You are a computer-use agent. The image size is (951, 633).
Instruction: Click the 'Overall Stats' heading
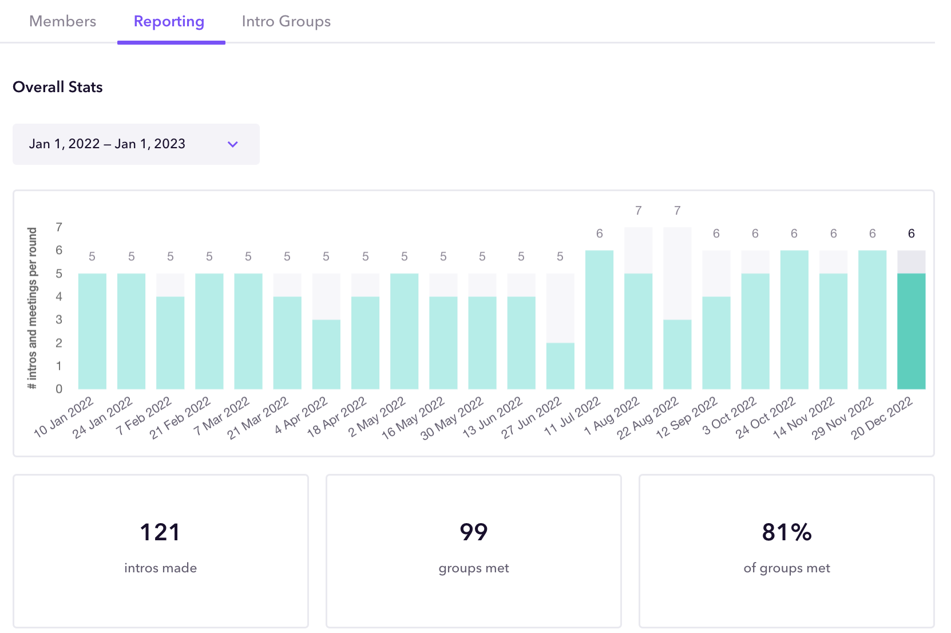click(58, 87)
